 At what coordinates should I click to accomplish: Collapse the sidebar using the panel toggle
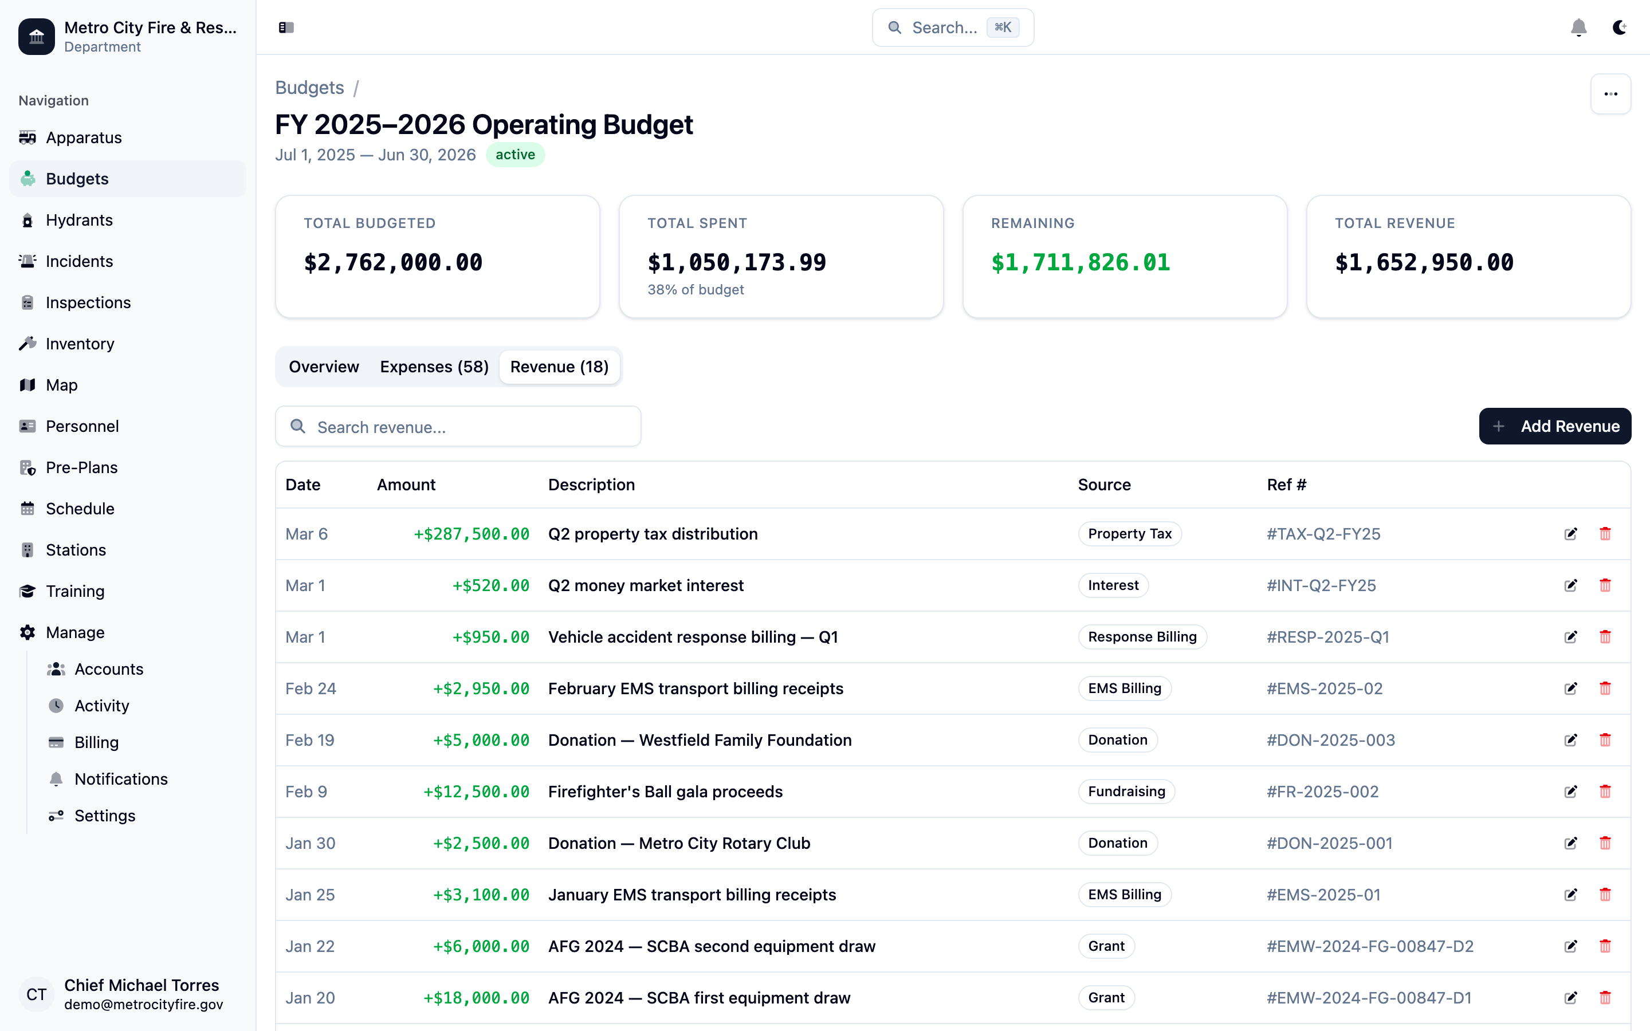[286, 27]
